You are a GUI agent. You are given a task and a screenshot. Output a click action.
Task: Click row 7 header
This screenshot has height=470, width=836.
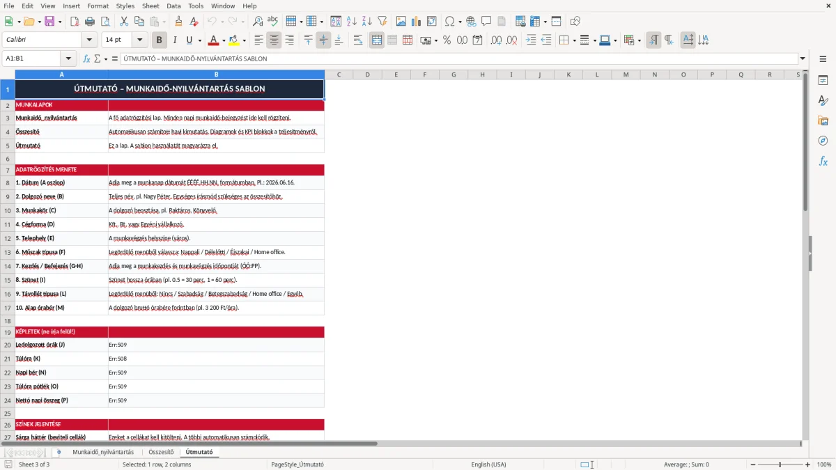coord(8,170)
